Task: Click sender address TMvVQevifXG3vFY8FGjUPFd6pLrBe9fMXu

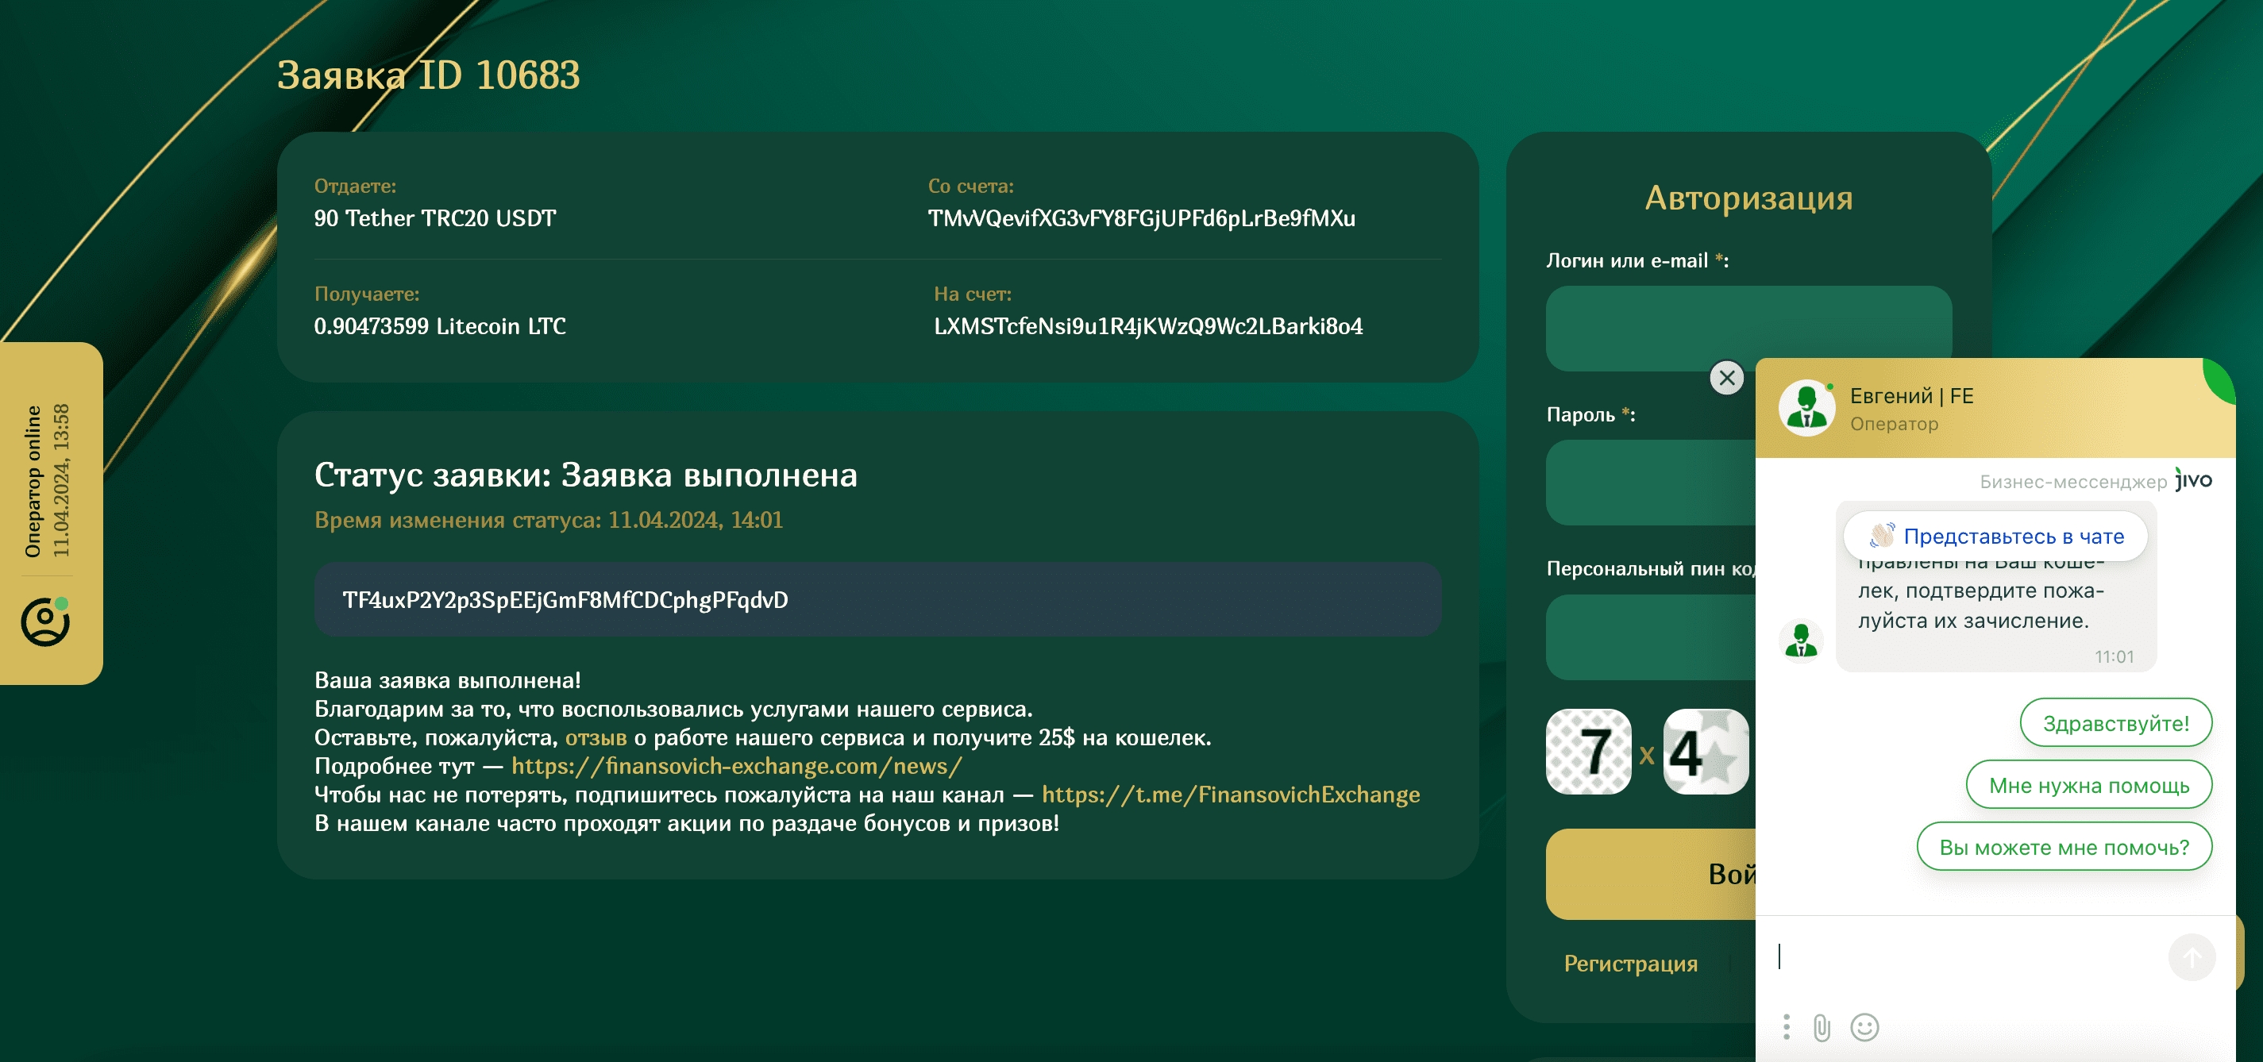Action: [1141, 219]
